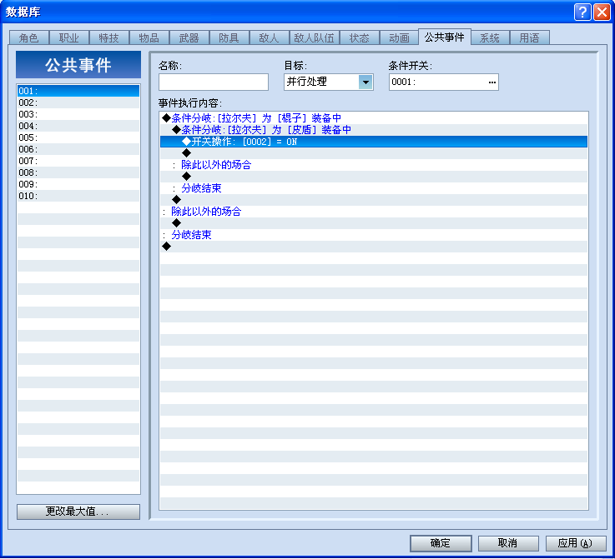Select common event 003 in list

pos(78,114)
